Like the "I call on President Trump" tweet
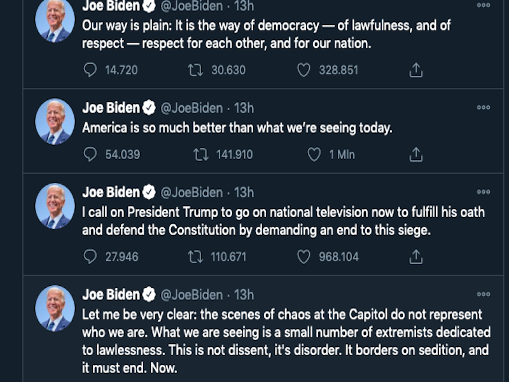Screen dimensions: 509x382 pos(303,257)
